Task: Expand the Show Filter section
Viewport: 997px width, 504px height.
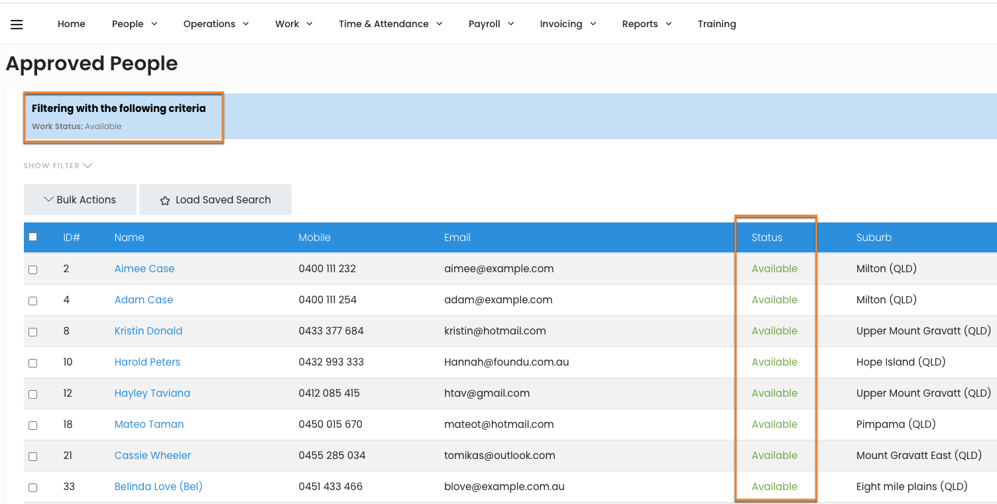Action: click(58, 166)
